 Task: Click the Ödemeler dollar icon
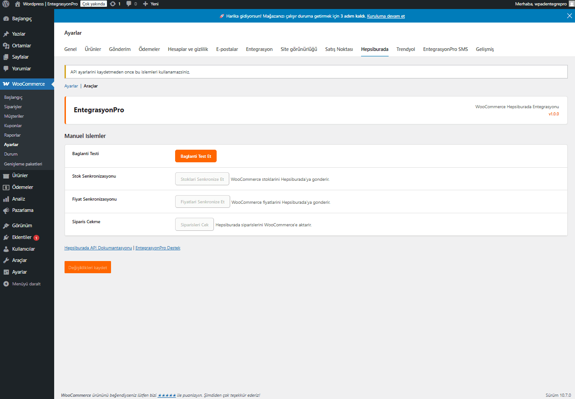click(6, 188)
